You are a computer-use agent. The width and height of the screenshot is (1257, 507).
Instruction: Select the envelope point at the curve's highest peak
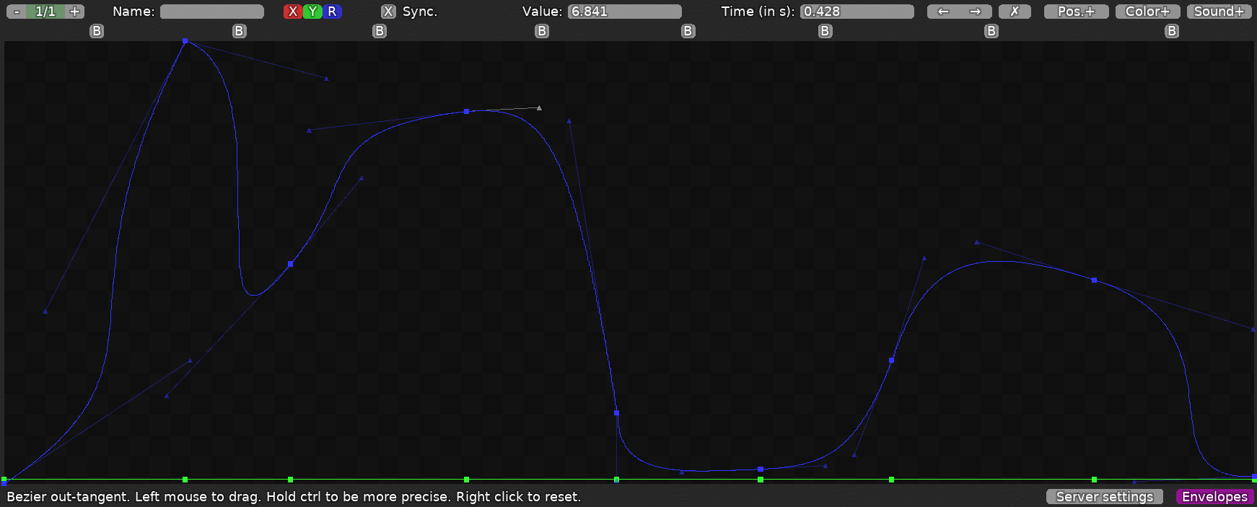tap(185, 41)
